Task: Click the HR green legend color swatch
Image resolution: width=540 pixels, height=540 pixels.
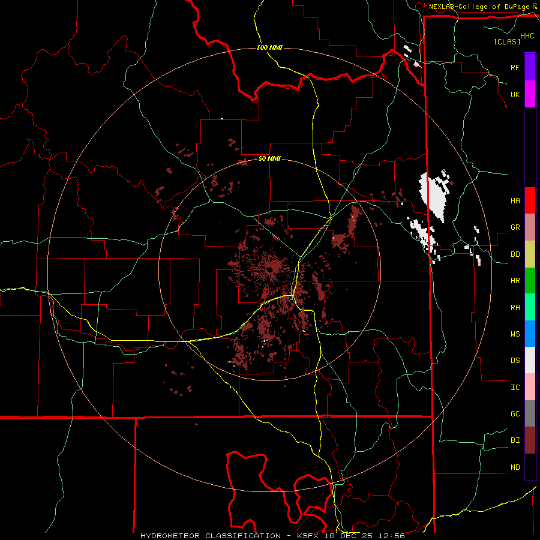Action: [x=530, y=281]
